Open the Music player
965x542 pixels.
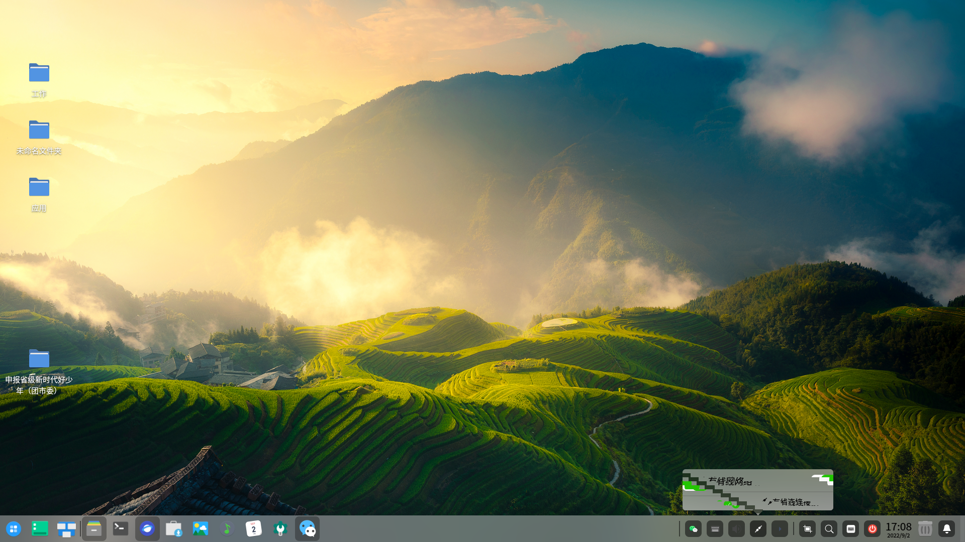(x=227, y=529)
